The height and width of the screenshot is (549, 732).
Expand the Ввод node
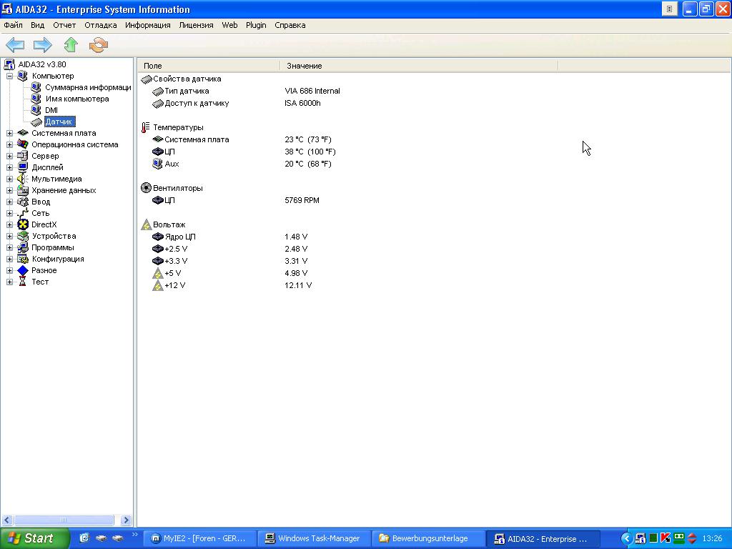[9, 202]
